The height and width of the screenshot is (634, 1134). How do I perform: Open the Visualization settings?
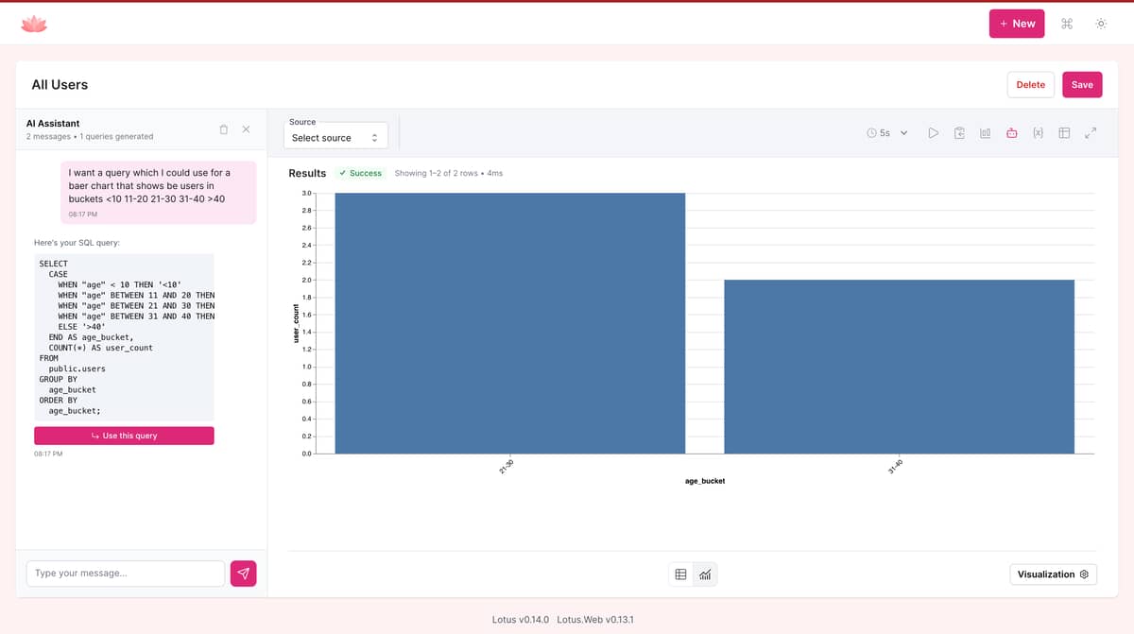click(x=1054, y=574)
